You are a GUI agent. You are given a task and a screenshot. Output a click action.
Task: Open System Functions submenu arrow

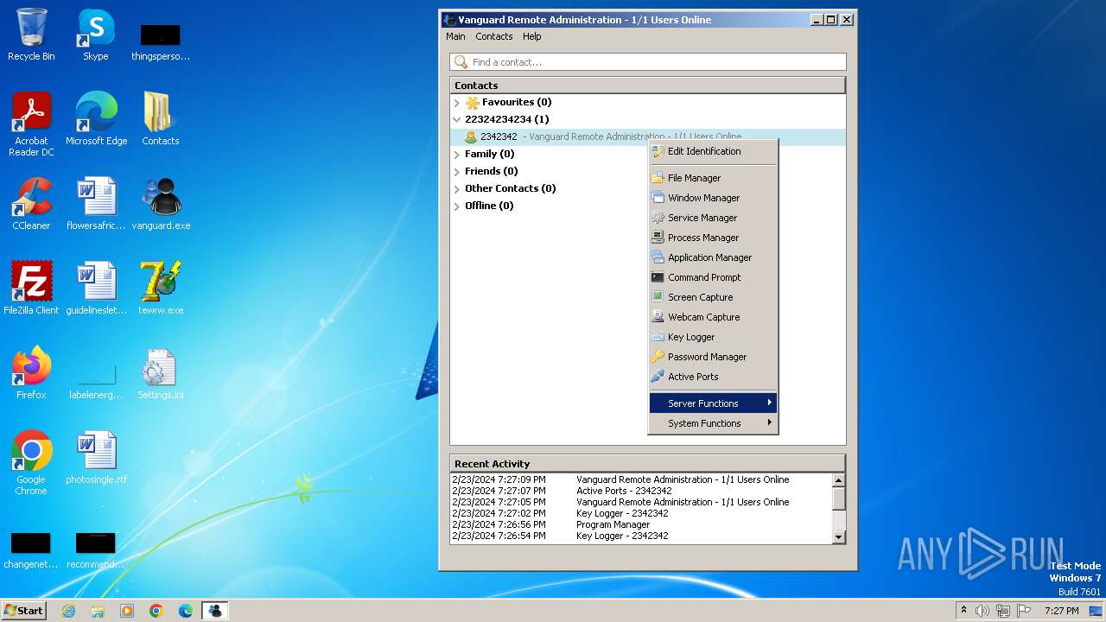769,422
